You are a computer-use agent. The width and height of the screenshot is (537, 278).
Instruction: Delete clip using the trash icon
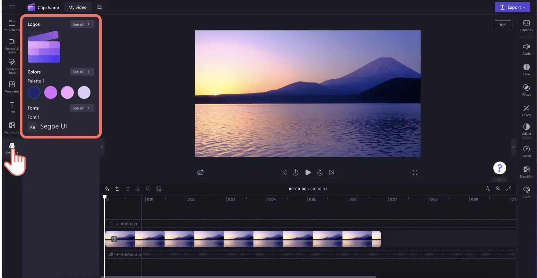pos(148,189)
